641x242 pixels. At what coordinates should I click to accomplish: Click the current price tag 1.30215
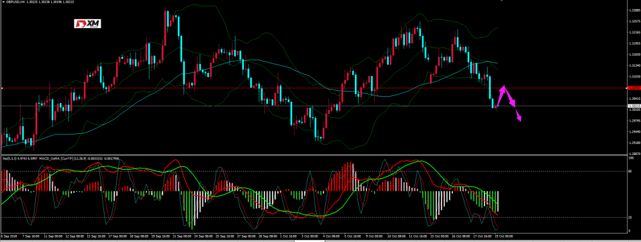(635, 106)
